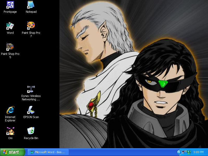
Task: Open the Windows start menu
Action: [12, 152]
